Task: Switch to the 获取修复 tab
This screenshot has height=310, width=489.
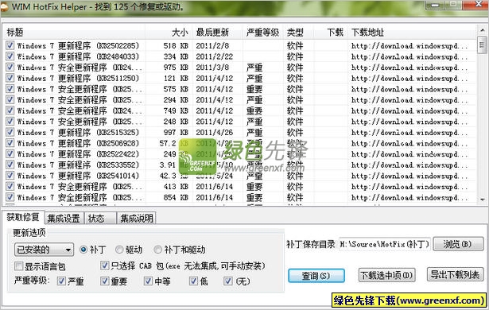Action: click(x=23, y=217)
